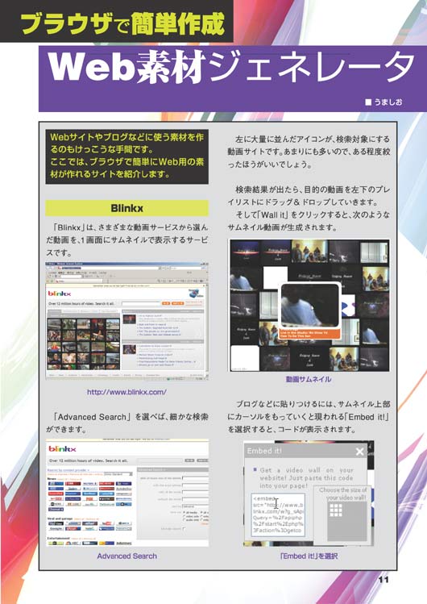This screenshot has height=604, width=427.
Task: Click the orange caption under enlarged video
Action: [309, 335]
